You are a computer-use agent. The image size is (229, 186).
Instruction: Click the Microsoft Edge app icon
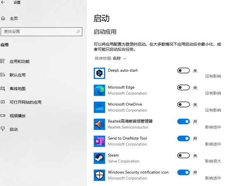(x=99, y=90)
